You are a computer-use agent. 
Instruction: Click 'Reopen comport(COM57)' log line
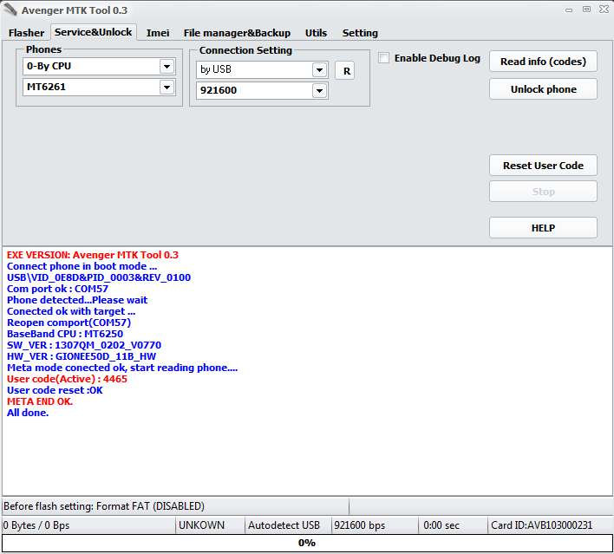point(69,323)
